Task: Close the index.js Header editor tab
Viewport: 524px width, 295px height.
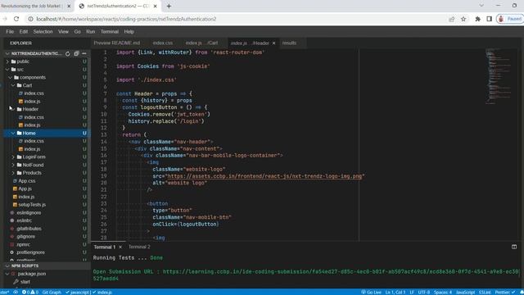Action: click(x=273, y=43)
